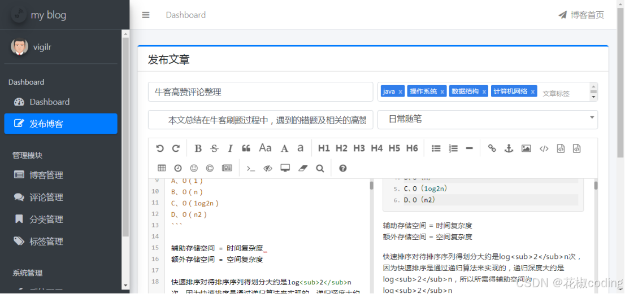Remove the 计算机网络 tag
Viewport: 625px width, 294px height.
click(532, 92)
